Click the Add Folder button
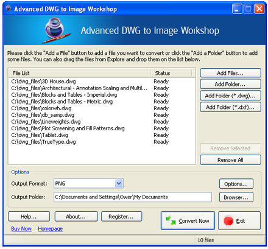The height and width of the screenshot is (249, 268). 230,84
